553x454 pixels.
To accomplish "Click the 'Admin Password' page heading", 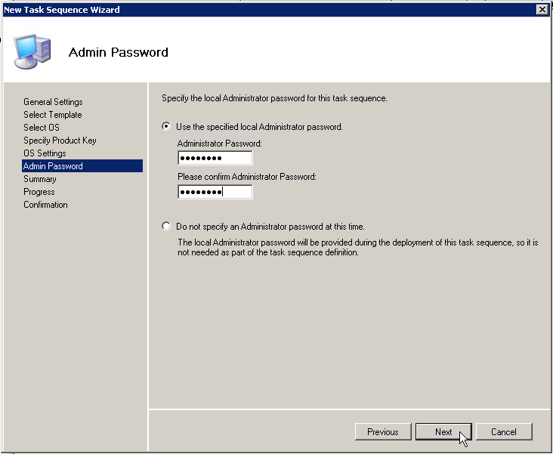I will click(118, 52).
